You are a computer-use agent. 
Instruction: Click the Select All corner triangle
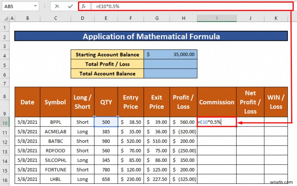[x=6, y=18]
